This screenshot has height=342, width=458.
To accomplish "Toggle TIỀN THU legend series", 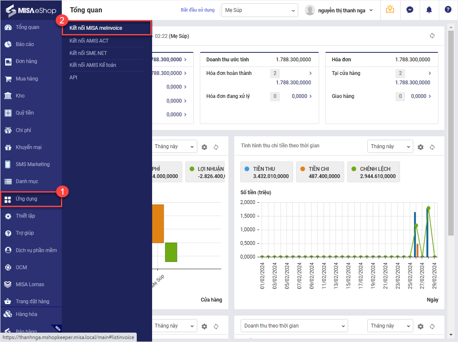I will [267, 172].
